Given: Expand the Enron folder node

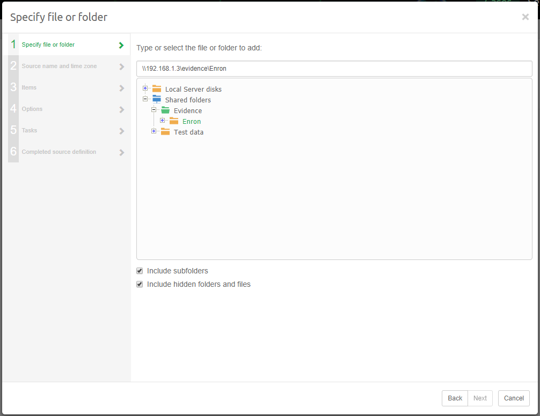Looking at the screenshot, I should (162, 121).
